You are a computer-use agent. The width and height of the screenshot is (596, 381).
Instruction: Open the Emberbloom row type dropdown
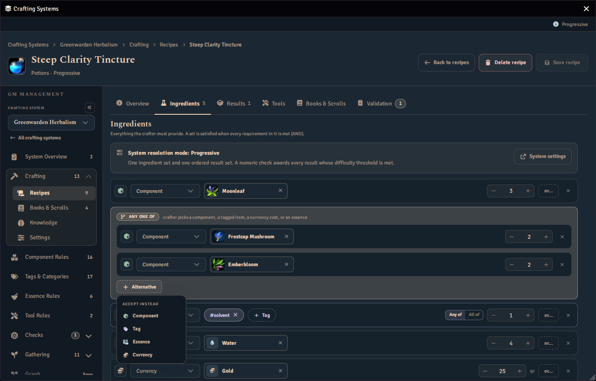pos(171,264)
